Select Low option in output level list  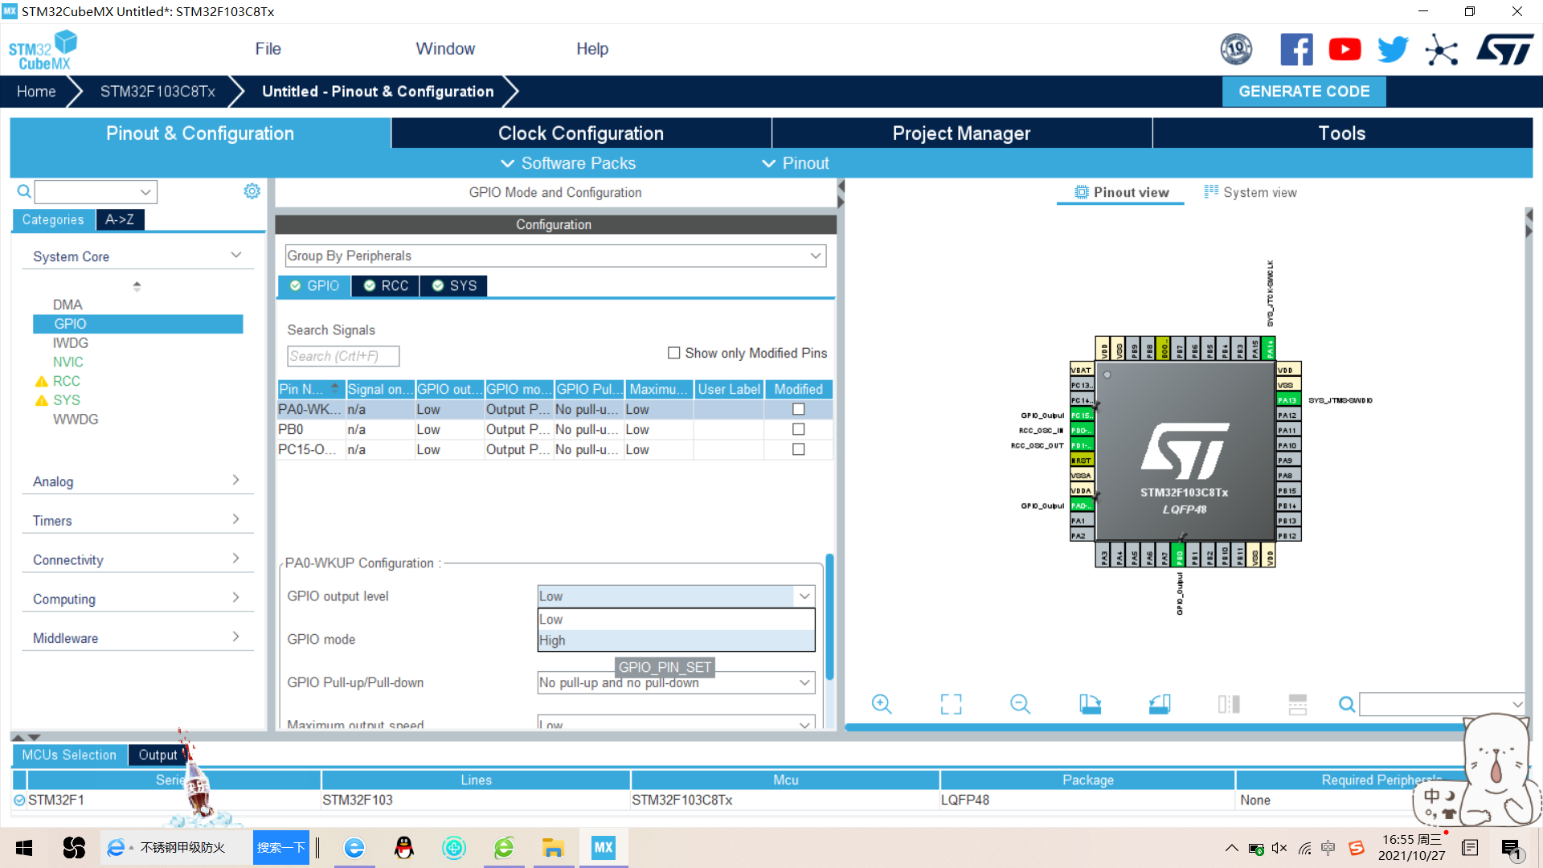pos(676,620)
